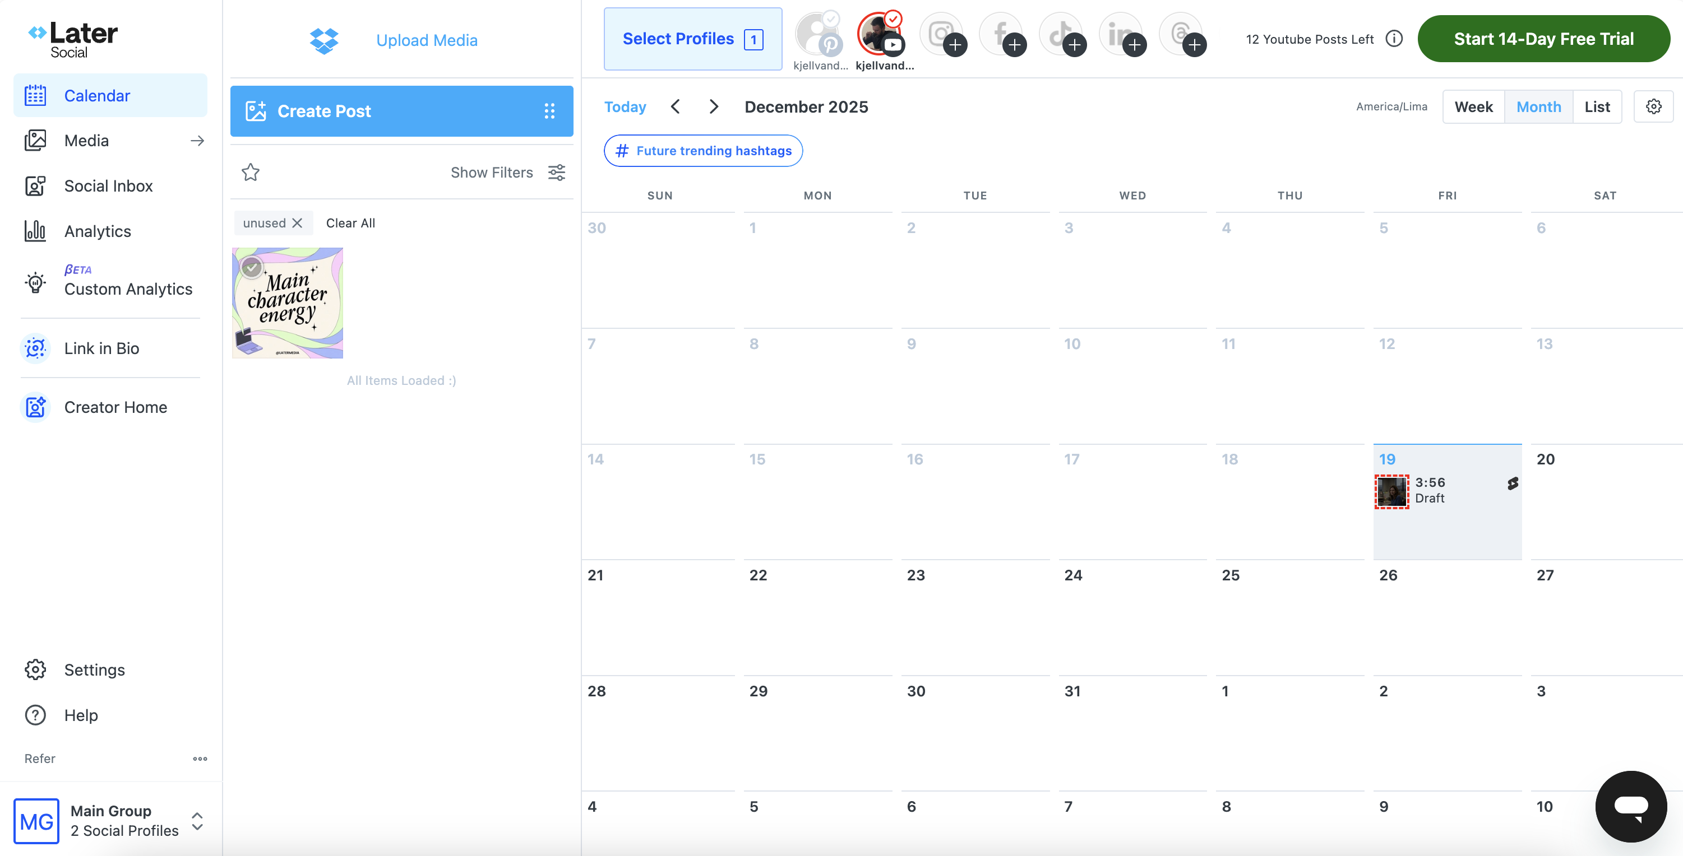Click the starred media filter icon

click(251, 173)
